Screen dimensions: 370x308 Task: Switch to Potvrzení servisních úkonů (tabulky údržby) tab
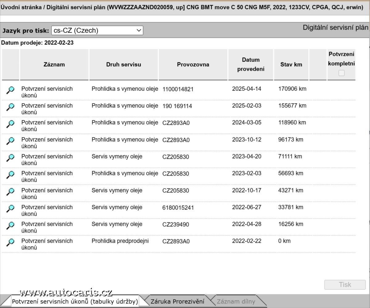pos(75,302)
